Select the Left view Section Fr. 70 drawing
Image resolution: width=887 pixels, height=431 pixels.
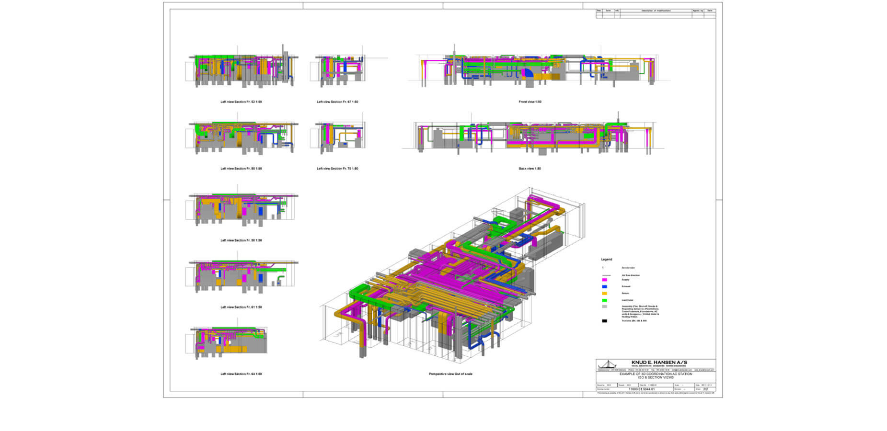click(338, 134)
